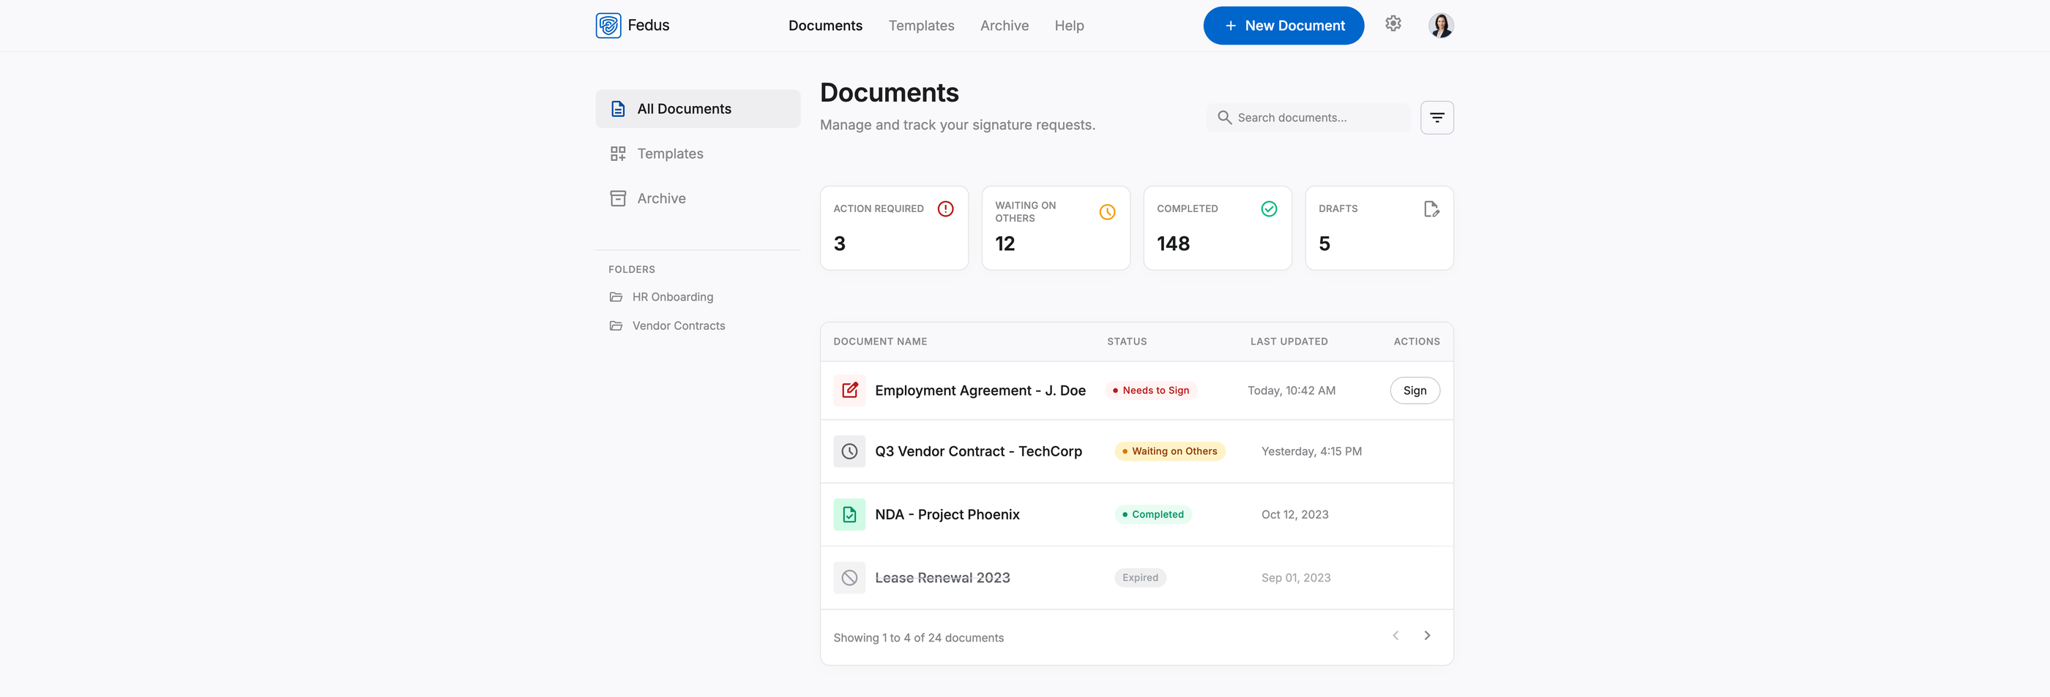Open settings via the gear icon
This screenshot has height=697, width=2050.
pyautogui.click(x=1393, y=24)
